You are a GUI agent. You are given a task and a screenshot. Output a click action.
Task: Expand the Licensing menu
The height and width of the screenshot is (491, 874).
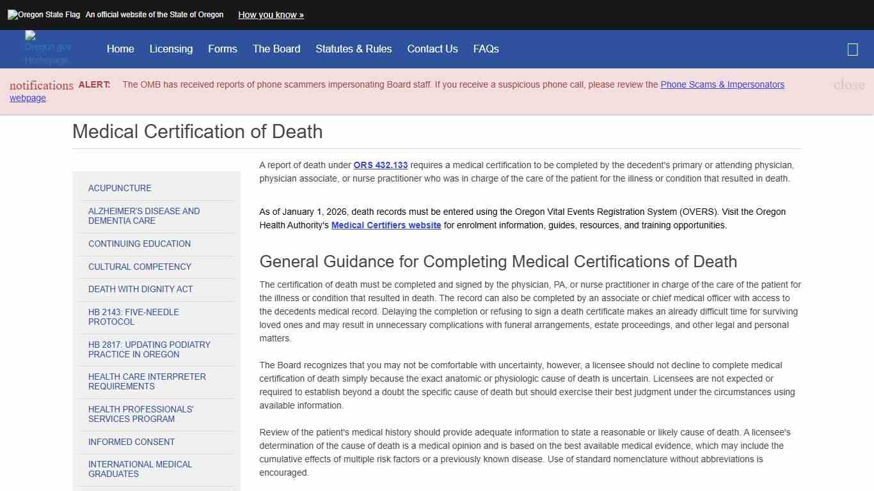pyautogui.click(x=171, y=49)
